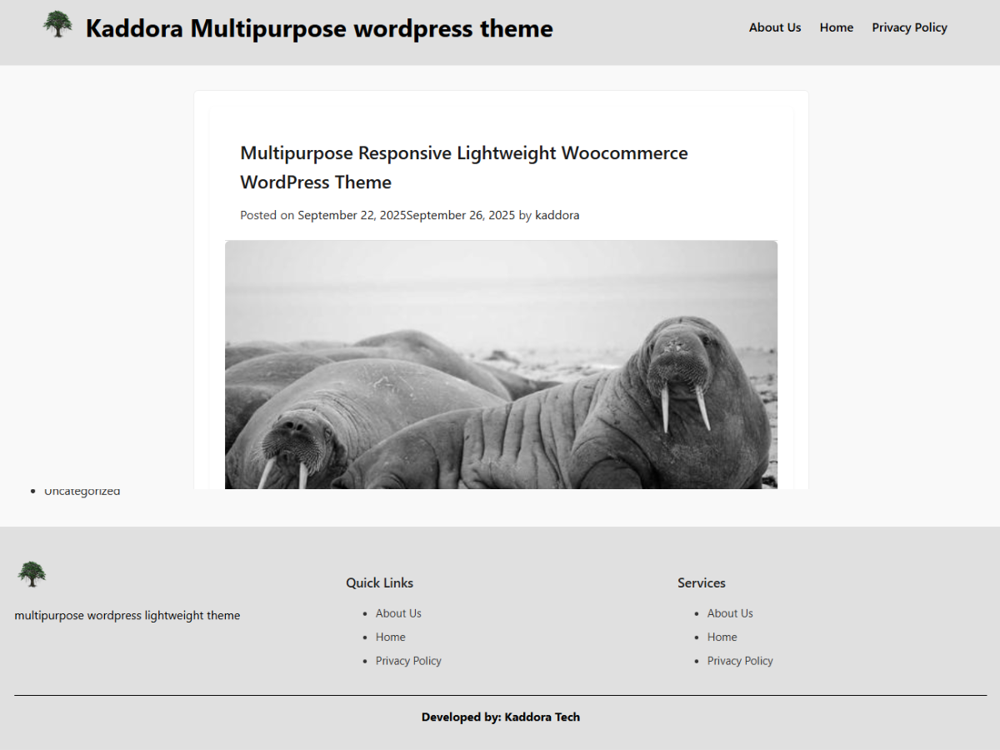Click the September 26, 2025 updated date link

(x=461, y=214)
